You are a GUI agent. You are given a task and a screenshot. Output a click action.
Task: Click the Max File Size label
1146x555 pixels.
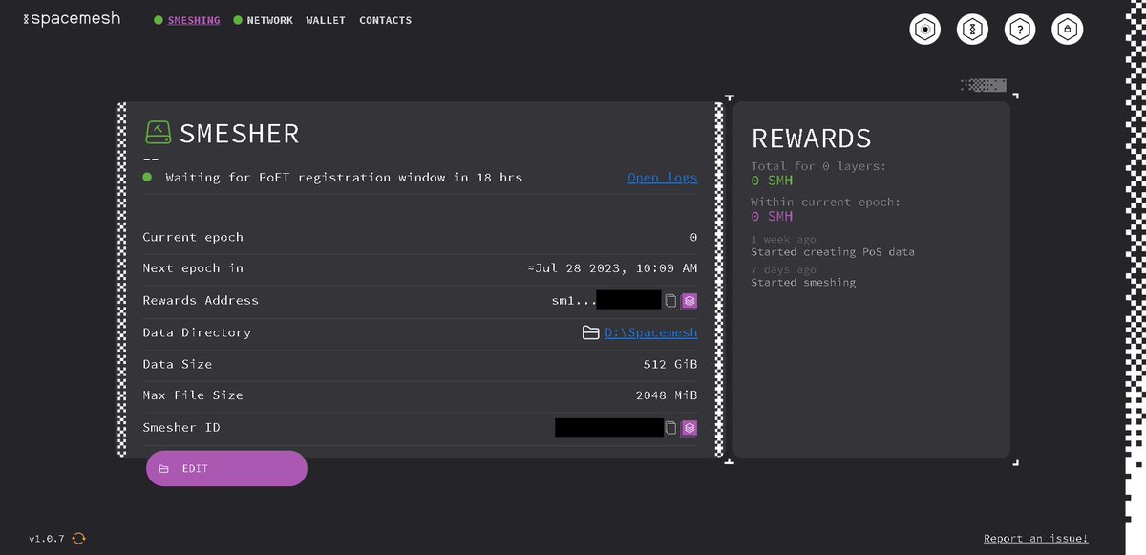193,395
